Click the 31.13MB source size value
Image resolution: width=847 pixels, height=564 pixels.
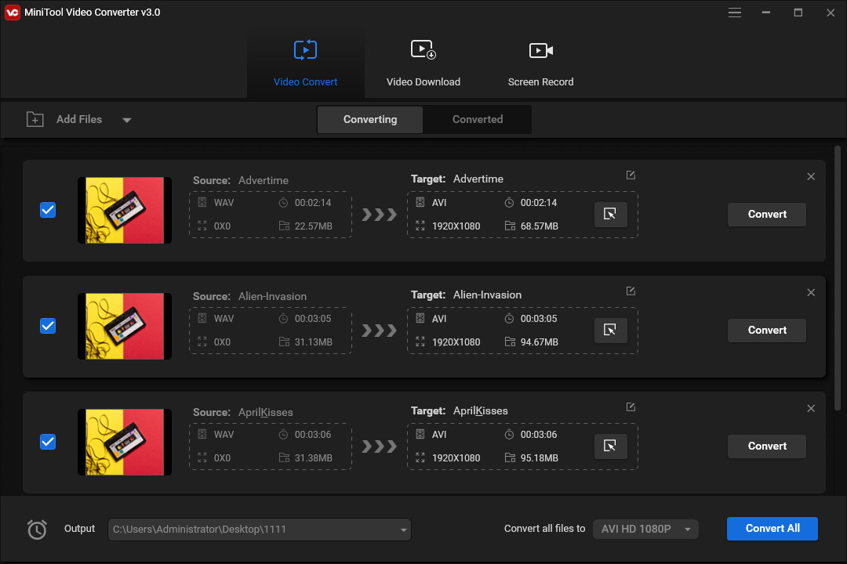coord(313,342)
